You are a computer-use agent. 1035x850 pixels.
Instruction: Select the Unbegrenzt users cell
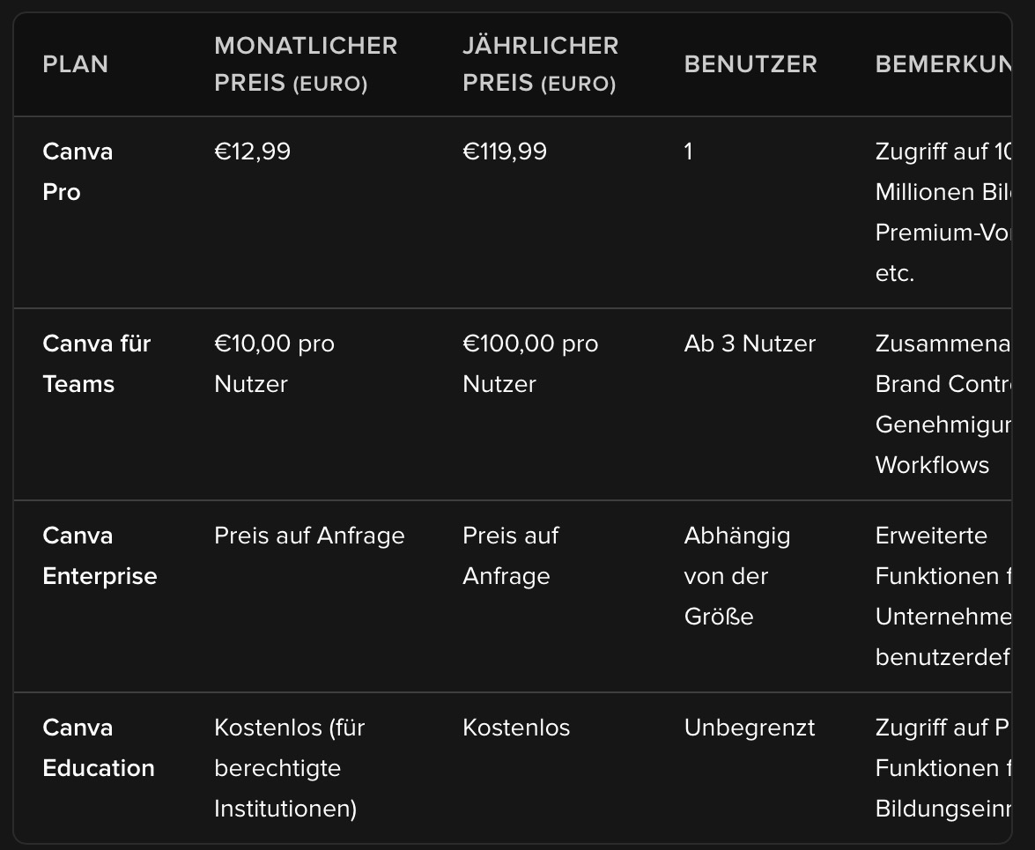750,728
